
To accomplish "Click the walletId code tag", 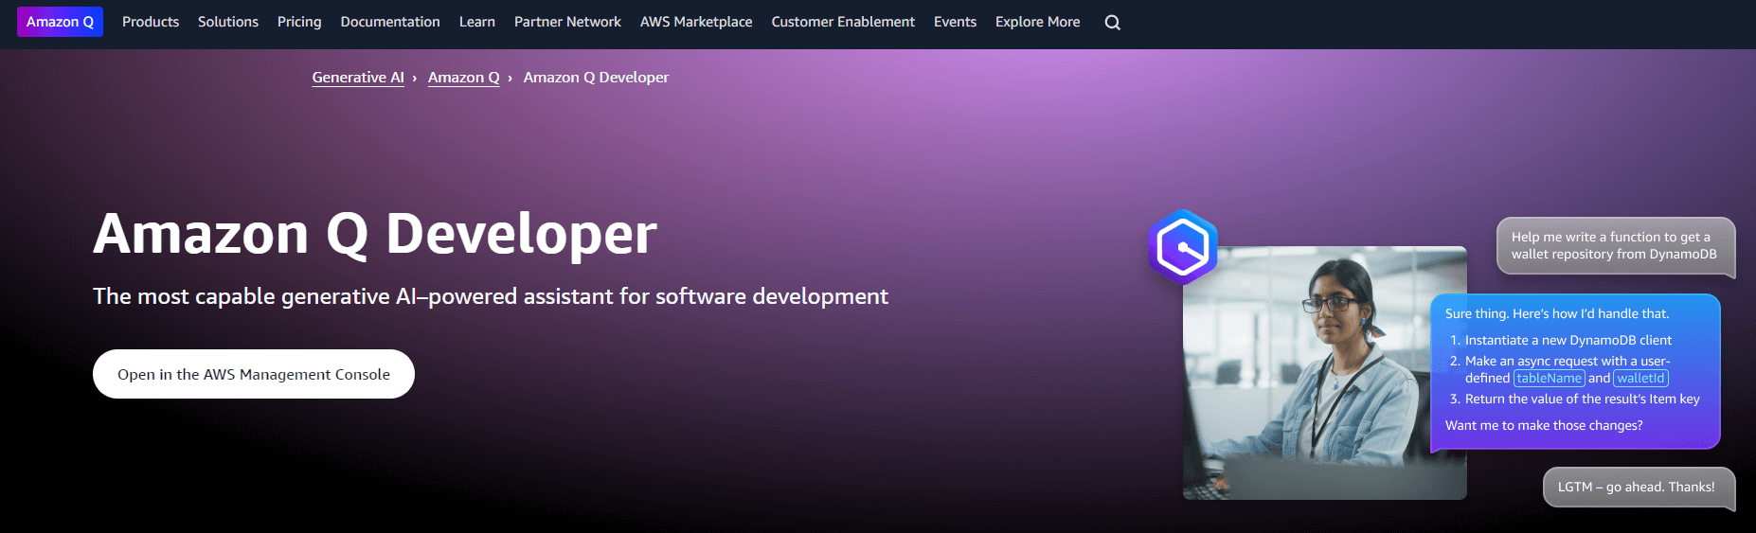I will pyautogui.click(x=1640, y=379).
